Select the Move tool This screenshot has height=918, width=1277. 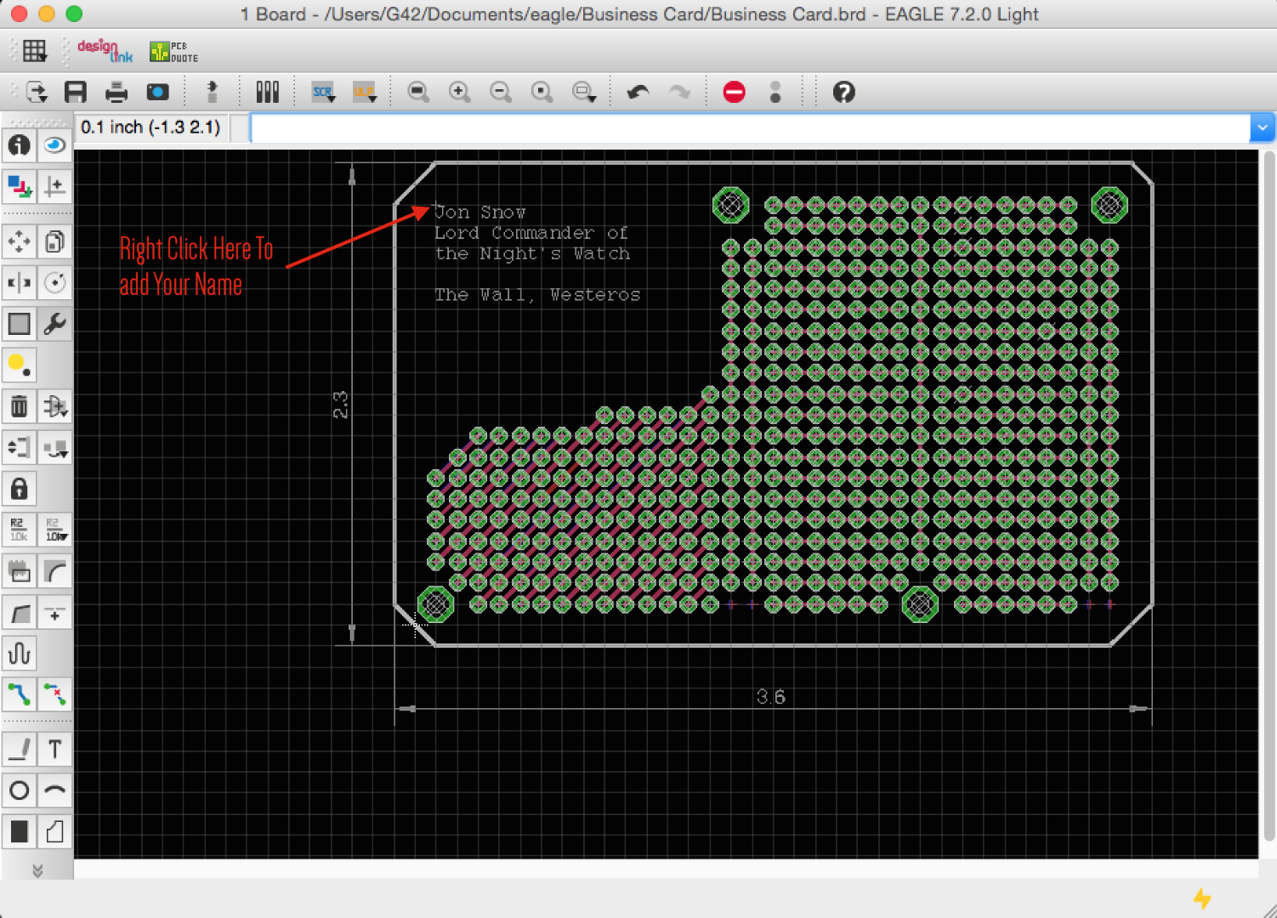point(19,241)
